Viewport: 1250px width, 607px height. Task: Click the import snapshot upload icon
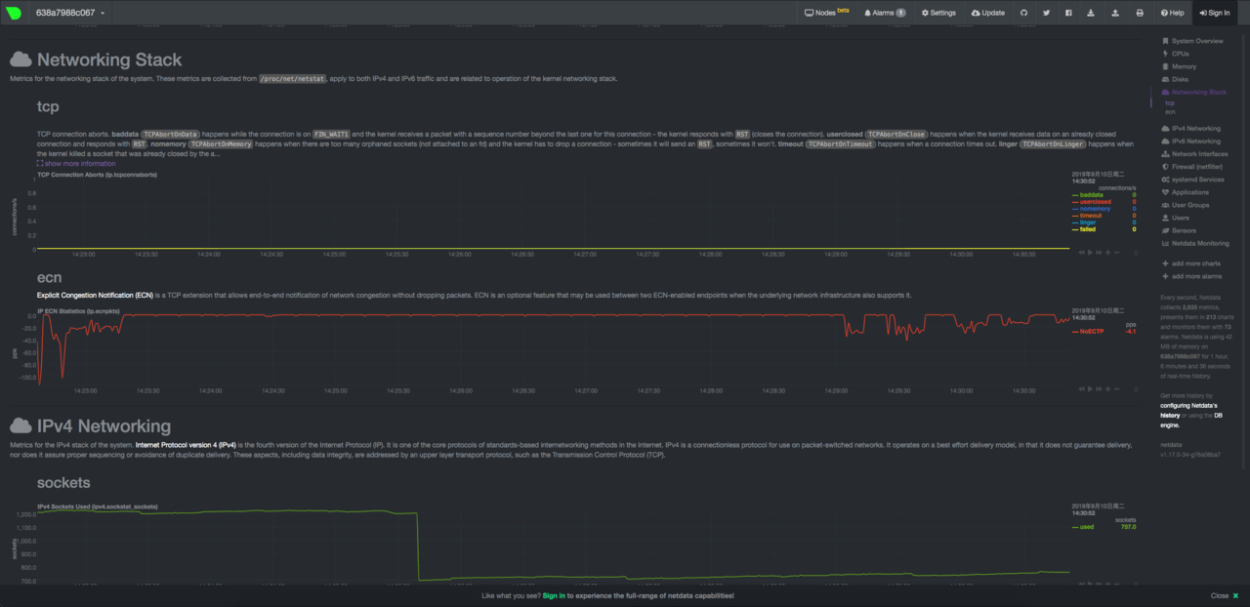1115,13
